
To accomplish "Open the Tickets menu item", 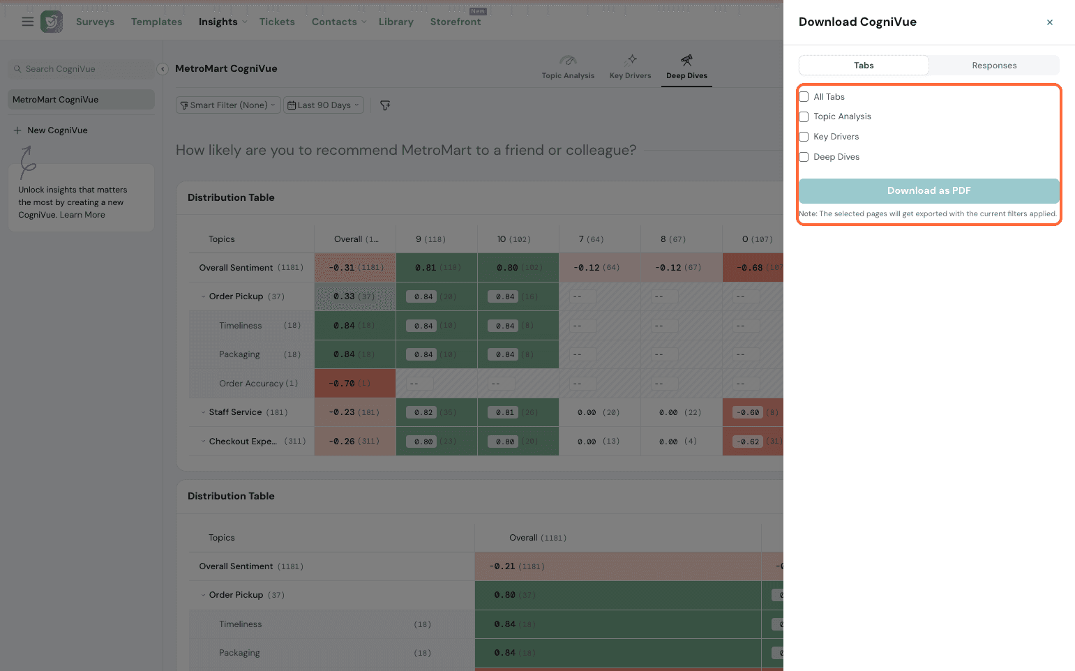I will click(277, 22).
